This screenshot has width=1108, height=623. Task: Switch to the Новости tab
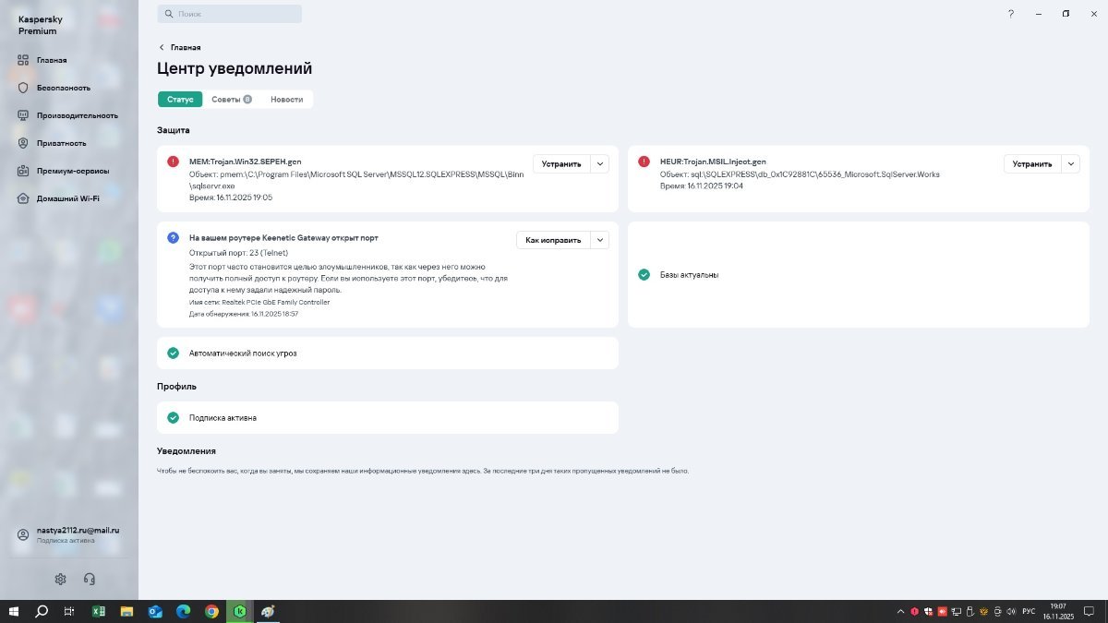286,99
